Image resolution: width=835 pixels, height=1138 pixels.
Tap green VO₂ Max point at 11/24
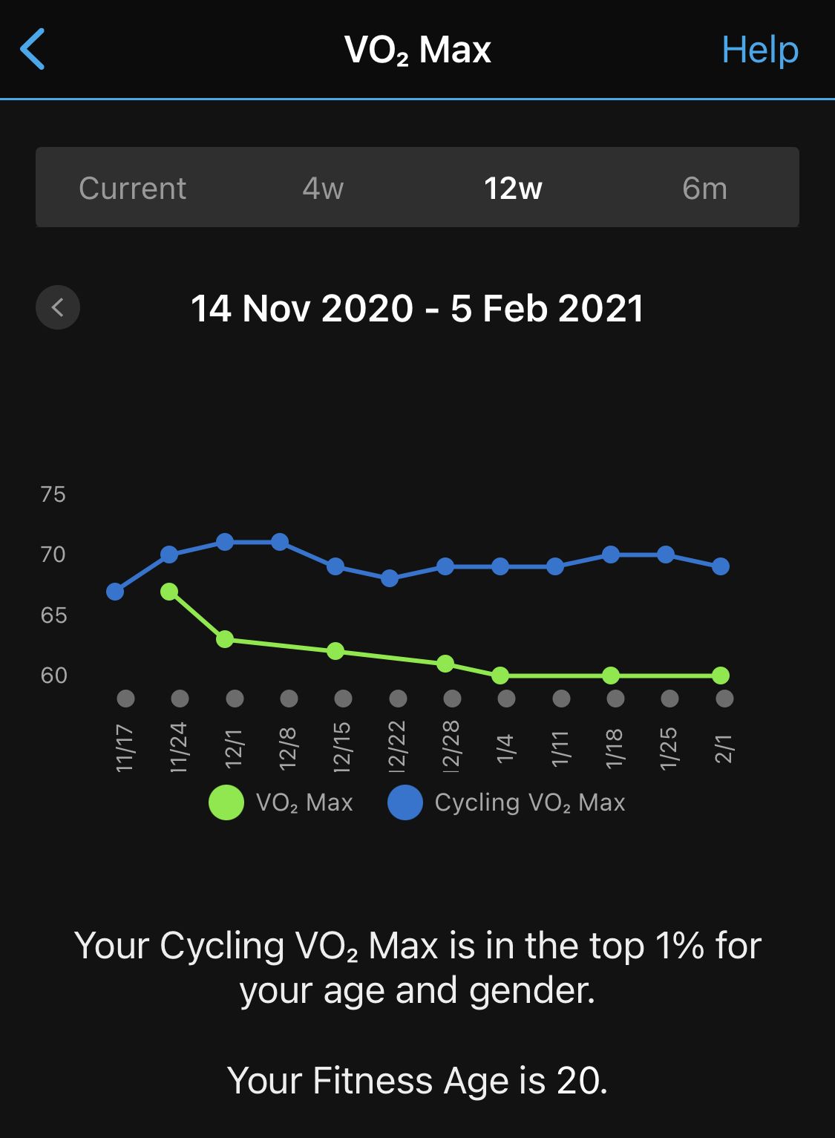click(169, 592)
